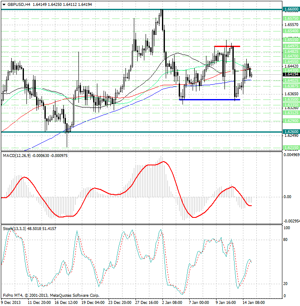The width and height of the screenshot is (300, 306).
Task: Click the 1.65400 green price label
Action: pyautogui.click(x=291, y=31)
